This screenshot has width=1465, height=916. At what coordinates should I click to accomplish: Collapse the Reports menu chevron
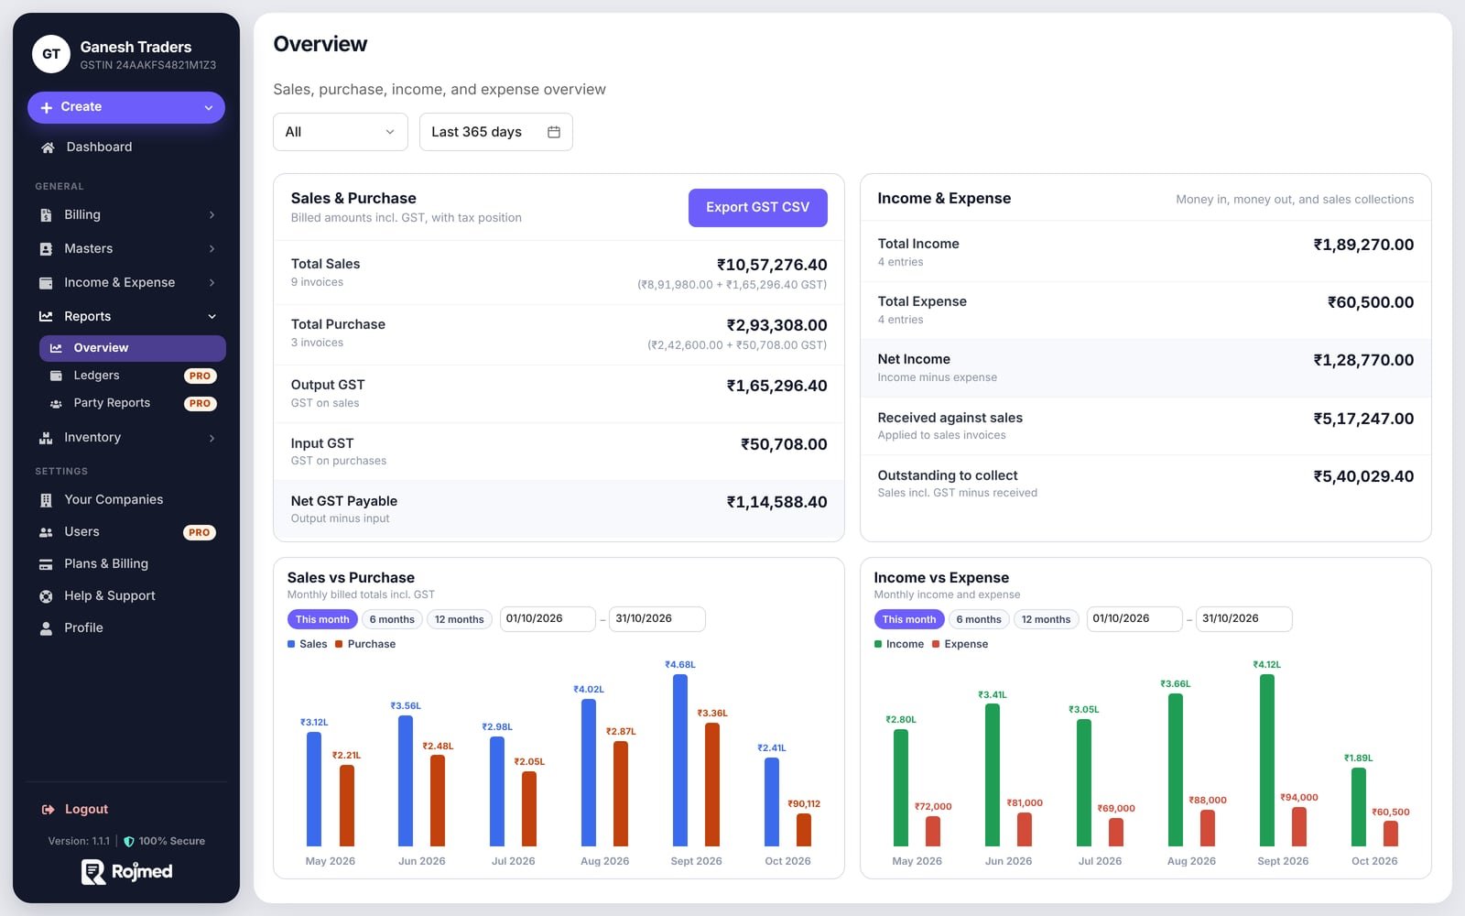tap(212, 317)
